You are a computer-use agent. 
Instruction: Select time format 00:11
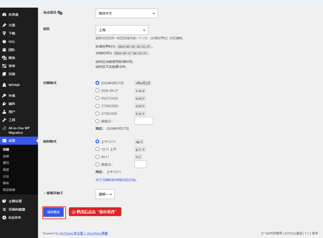[97, 157]
